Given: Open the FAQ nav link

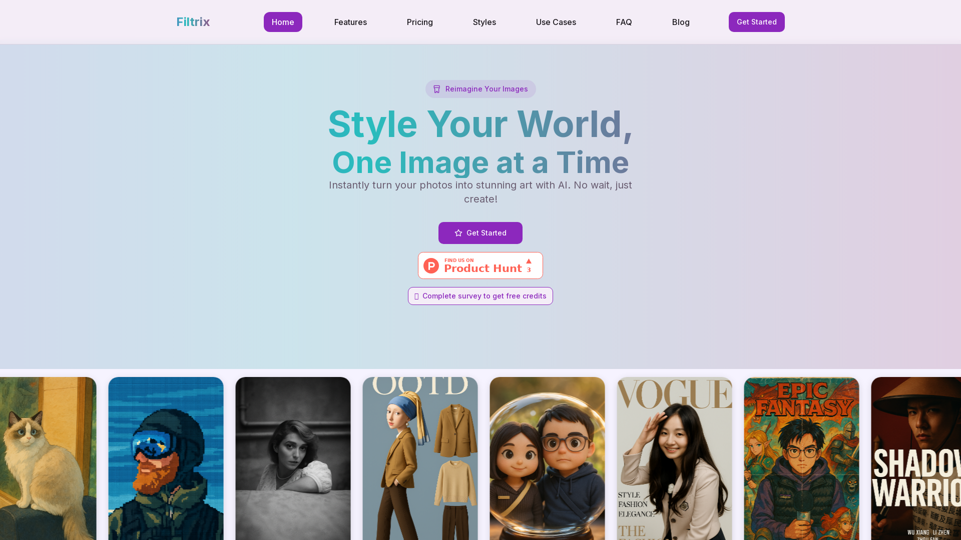Looking at the screenshot, I should tap(624, 22).
